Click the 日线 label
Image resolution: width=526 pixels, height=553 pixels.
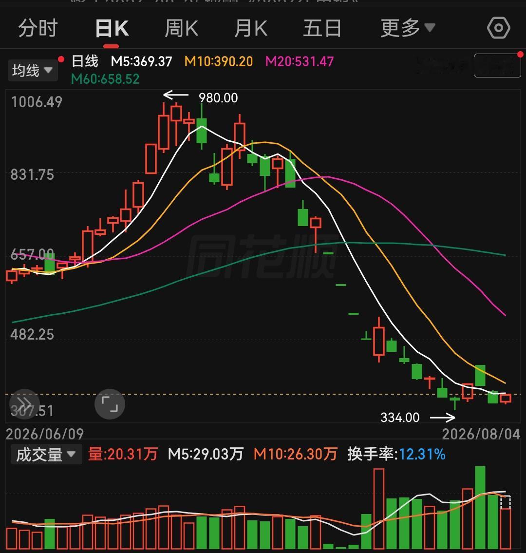(x=85, y=61)
